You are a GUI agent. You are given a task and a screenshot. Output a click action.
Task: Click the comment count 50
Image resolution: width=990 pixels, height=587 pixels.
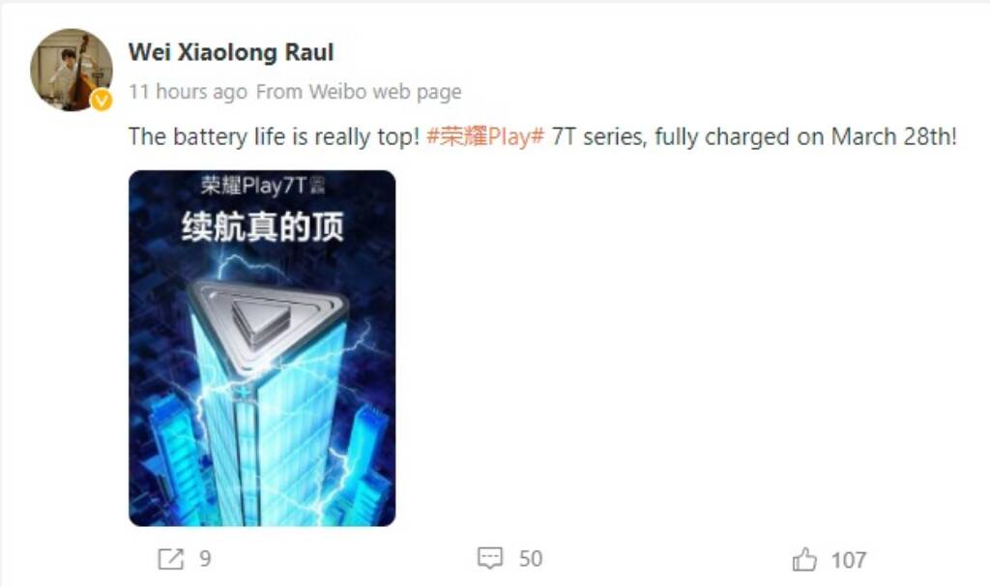tap(531, 559)
